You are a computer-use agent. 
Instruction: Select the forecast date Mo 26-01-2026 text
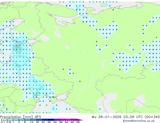(106, 117)
